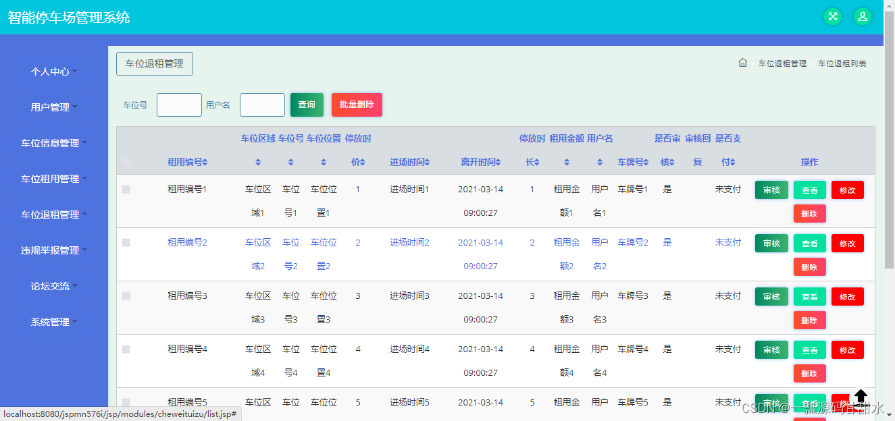895x421 pixels.
Task: Click 未支付 in 租用编号4 row
Action: click(x=728, y=349)
